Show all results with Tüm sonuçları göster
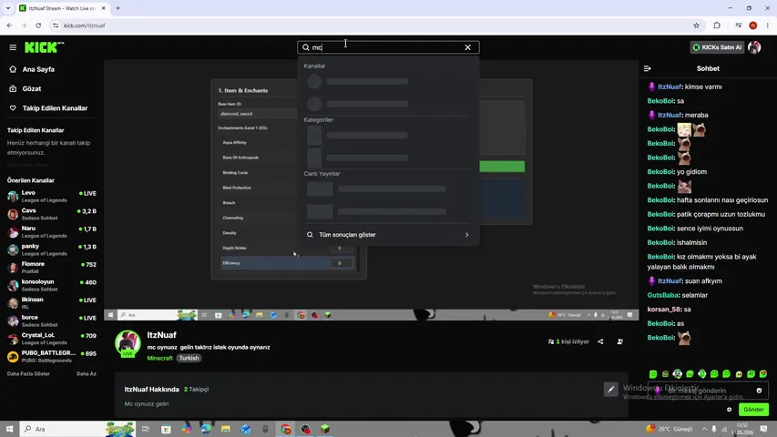The image size is (777, 437). click(x=388, y=235)
